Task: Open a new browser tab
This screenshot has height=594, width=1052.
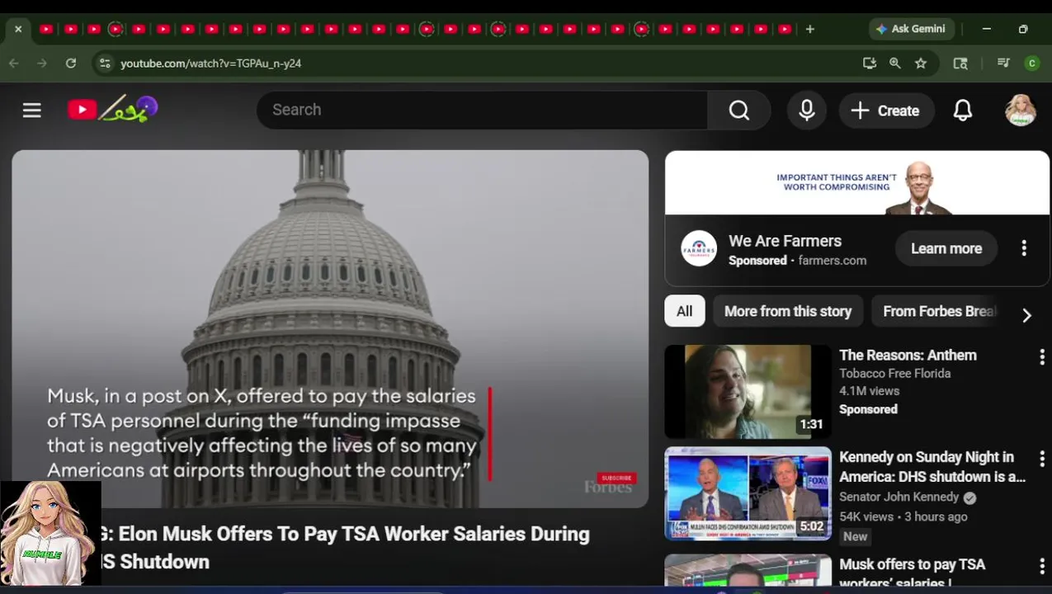Action: (x=810, y=29)
